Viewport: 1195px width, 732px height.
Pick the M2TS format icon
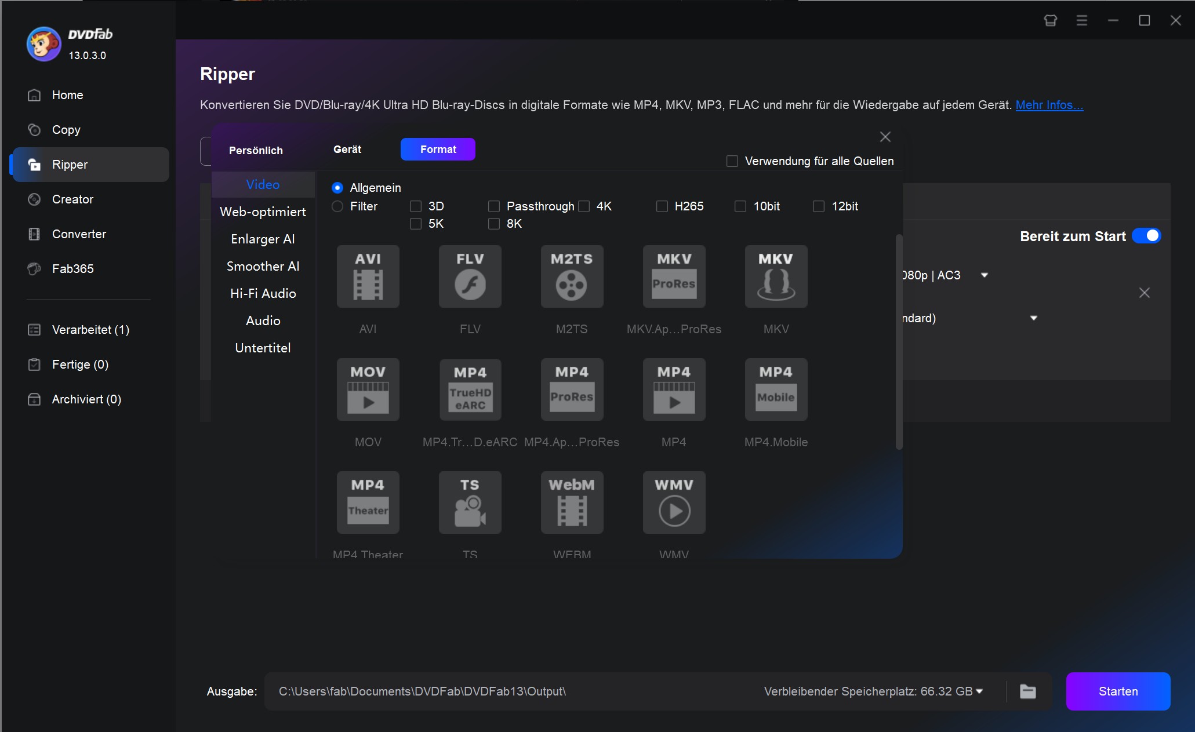tap(572, 276)
